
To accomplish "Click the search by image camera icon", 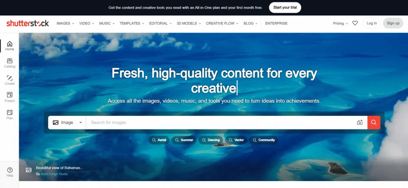I will pyautogui.click(x=360, y=122).
